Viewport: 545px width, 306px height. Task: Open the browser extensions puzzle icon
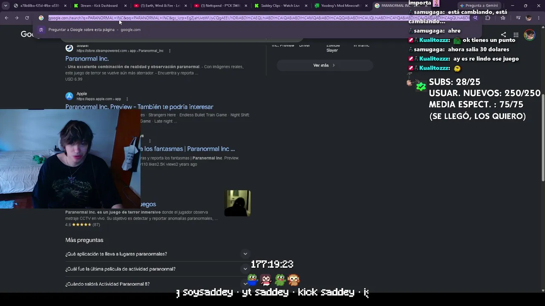click(488, 18)
